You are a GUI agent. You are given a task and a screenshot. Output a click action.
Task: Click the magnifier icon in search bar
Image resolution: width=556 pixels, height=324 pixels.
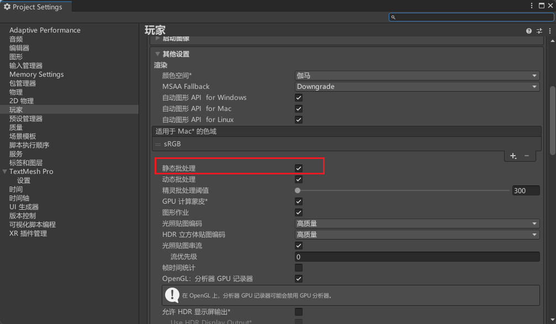pyautogui.click(x=393, y=17)
